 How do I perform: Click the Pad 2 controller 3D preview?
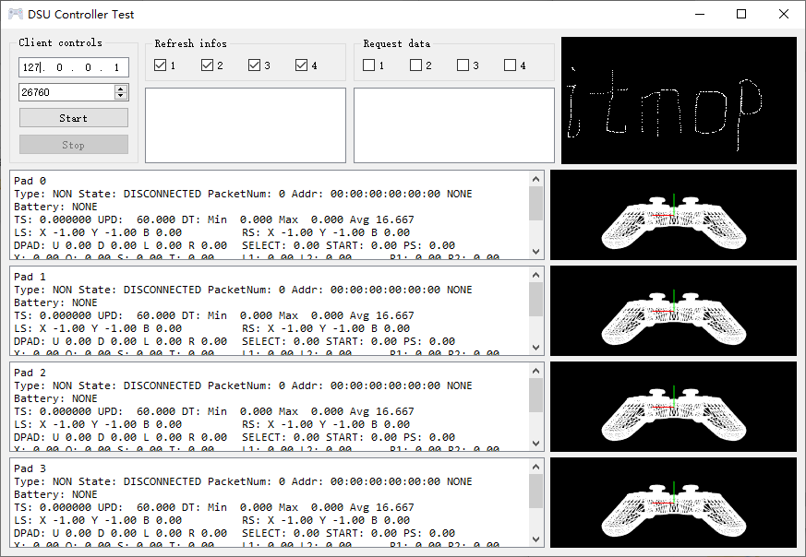click(673, 406)
